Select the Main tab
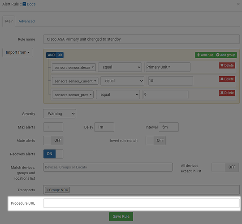 click(x=9, y=22)
